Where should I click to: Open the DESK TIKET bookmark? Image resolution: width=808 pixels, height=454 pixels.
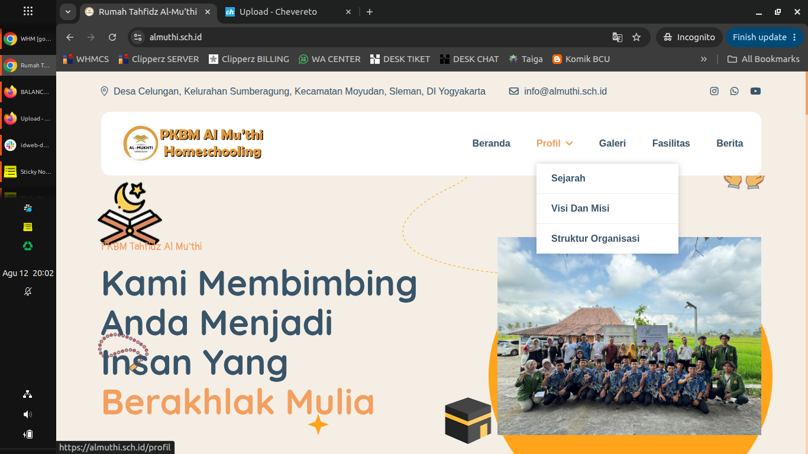(400, 59)
